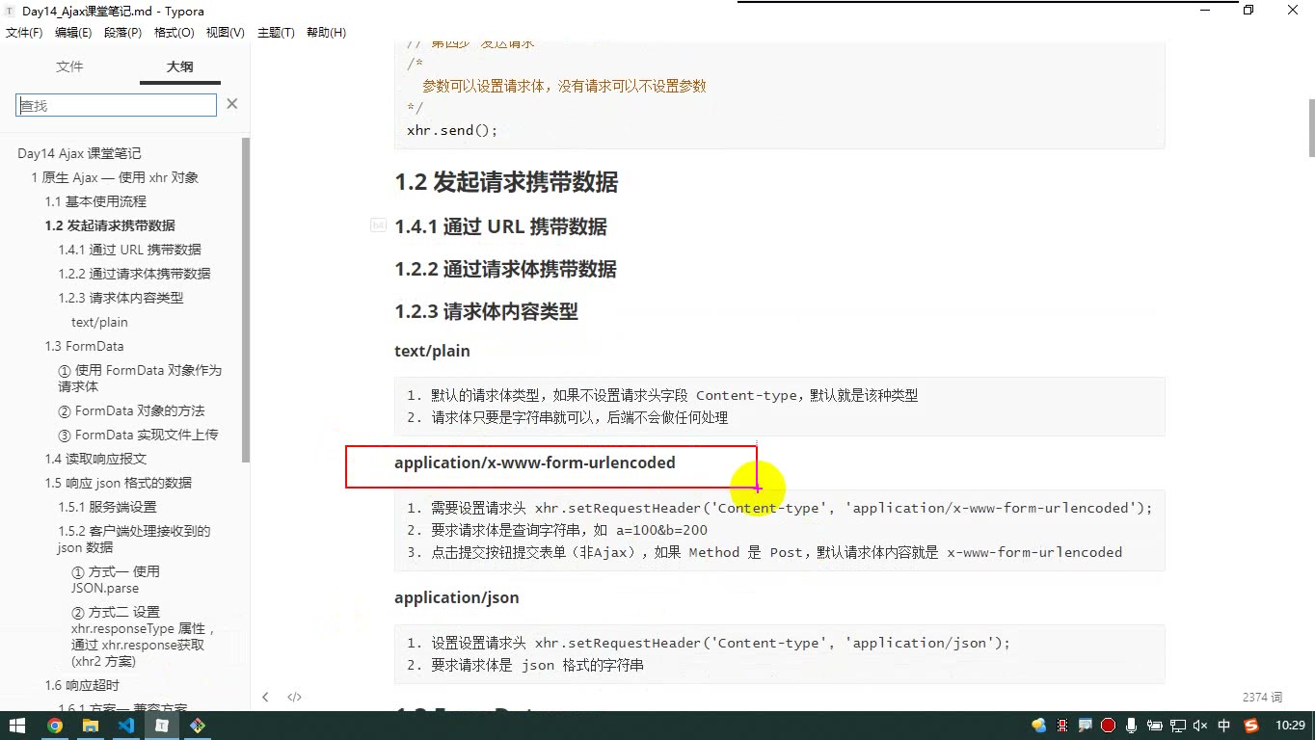
Task: Click the document heading 1.2 发起请求携带数据
Action: click(506, 182)
